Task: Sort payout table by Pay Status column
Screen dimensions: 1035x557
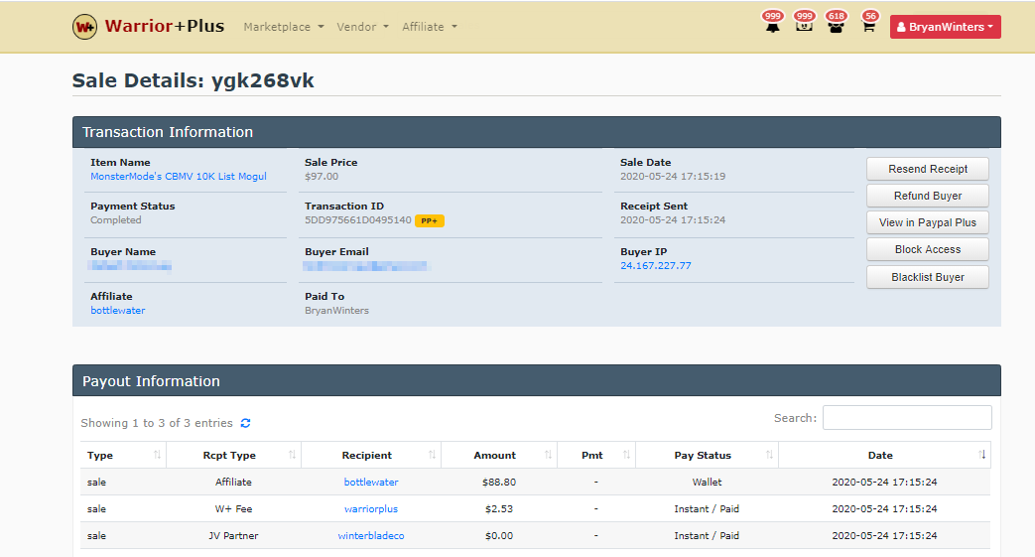Action: pos(707,455)
